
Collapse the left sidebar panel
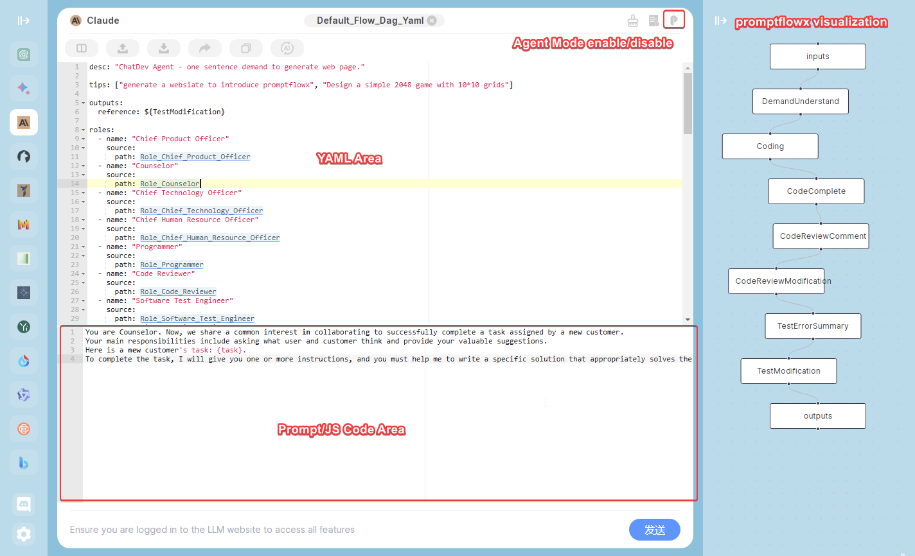(24, 21)
